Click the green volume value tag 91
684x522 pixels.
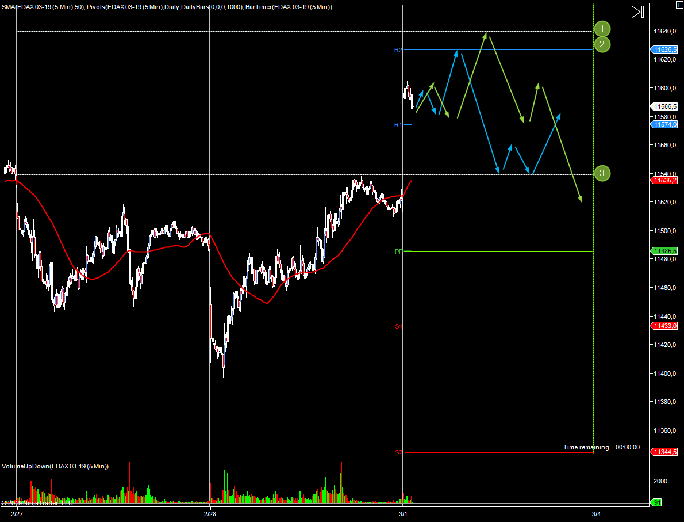[656, 502]
